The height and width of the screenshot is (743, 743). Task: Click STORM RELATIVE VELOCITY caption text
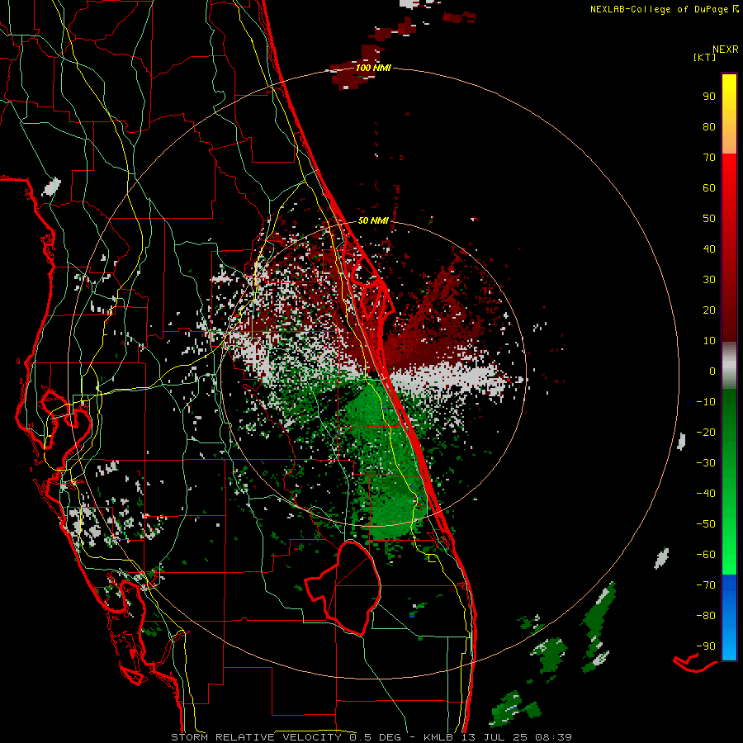click(x=256, y=737)
